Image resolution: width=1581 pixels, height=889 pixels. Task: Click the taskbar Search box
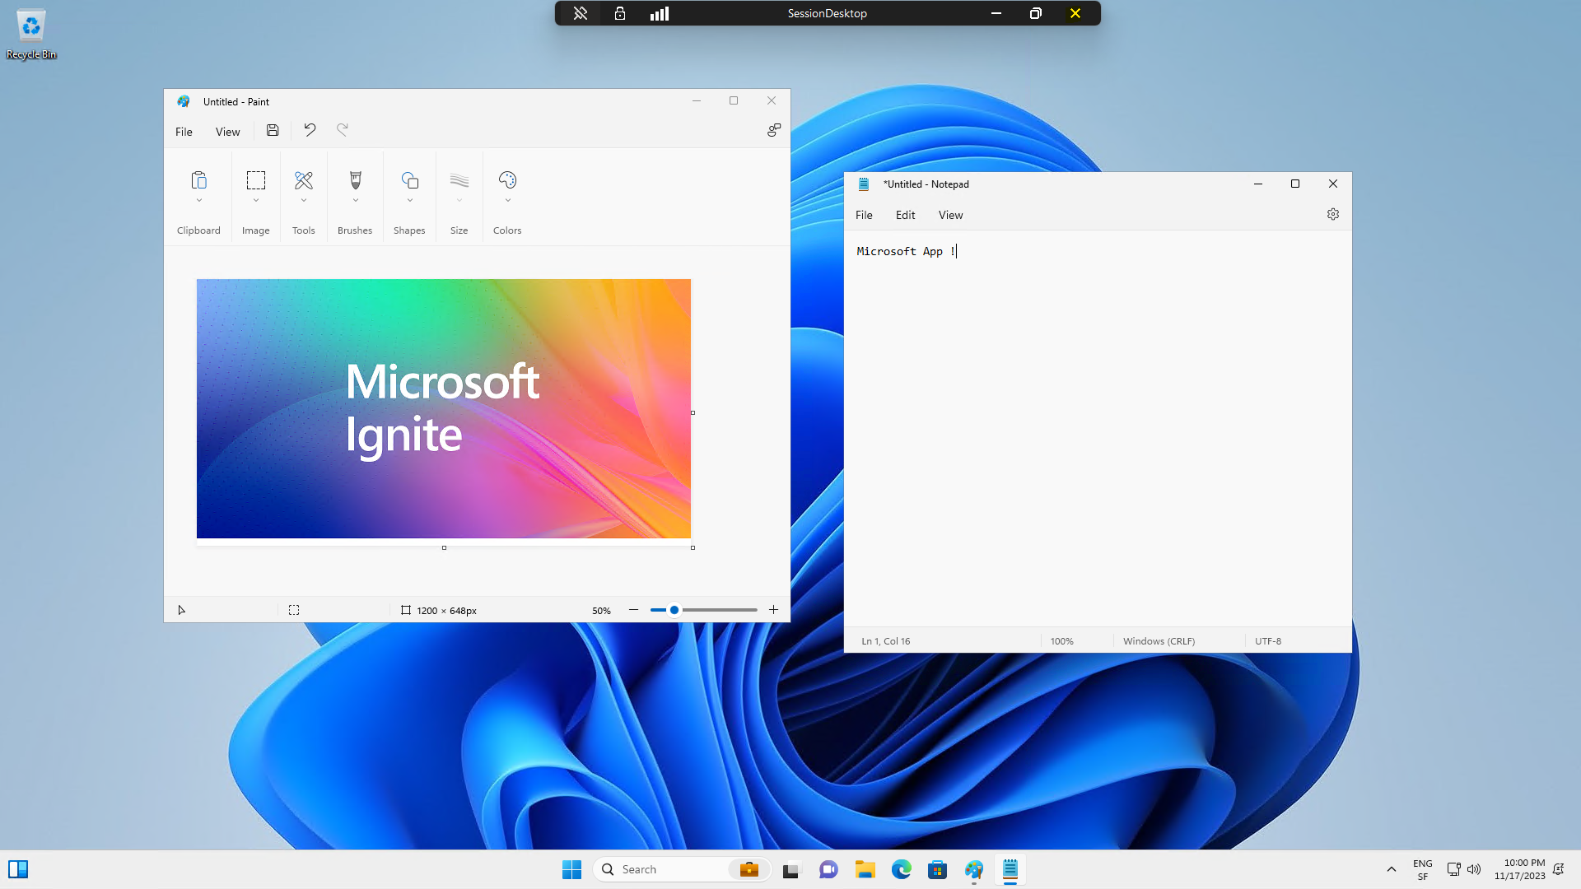[682, 869]
